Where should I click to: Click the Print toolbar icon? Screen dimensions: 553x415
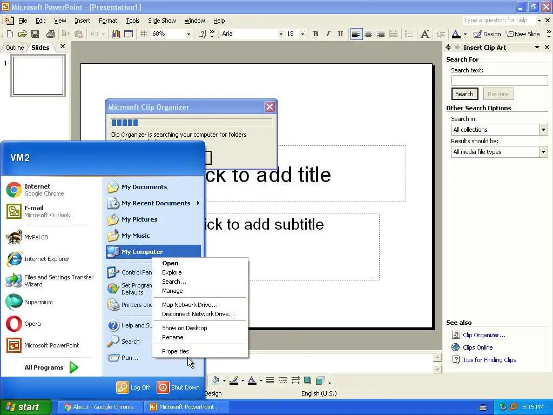[50, 34]
